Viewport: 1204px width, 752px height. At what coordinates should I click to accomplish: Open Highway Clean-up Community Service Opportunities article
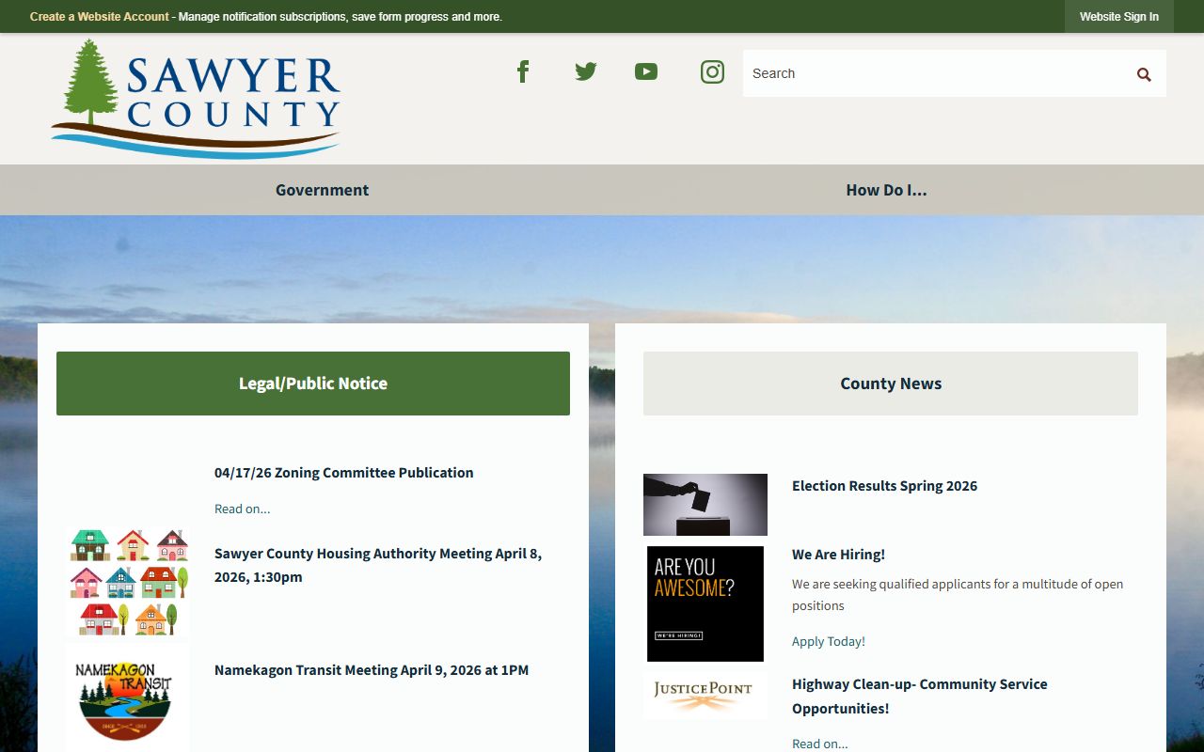[x=920, y=696]
